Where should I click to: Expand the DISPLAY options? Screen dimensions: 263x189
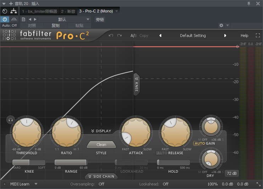tap(101, 131)
